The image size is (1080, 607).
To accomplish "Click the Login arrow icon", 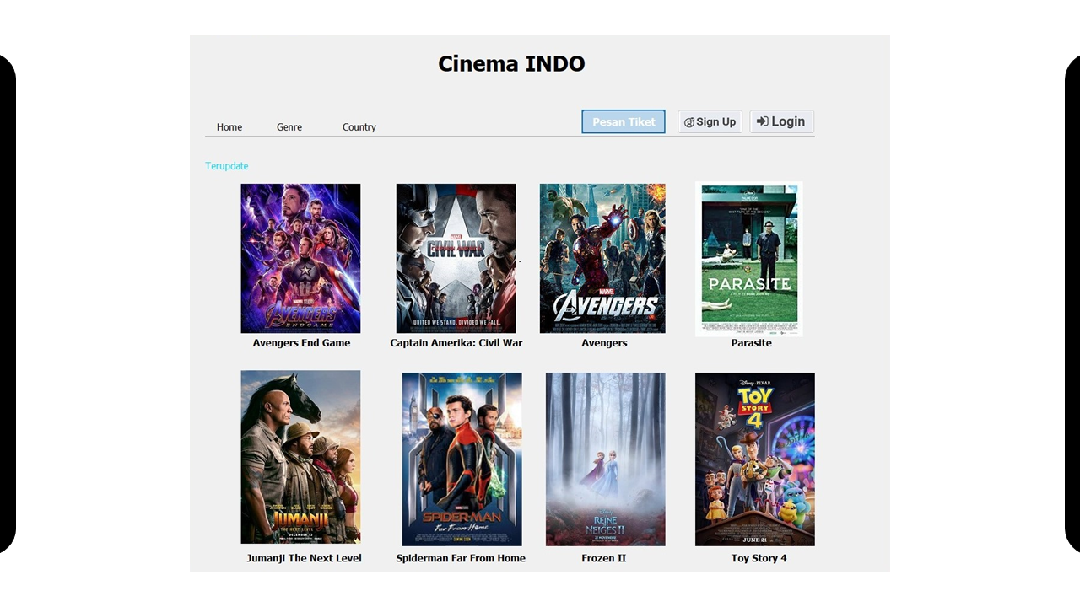I will coord(762,121).
